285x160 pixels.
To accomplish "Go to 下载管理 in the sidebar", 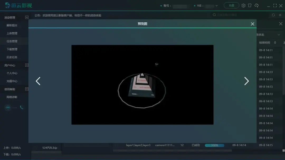I will pyautogui.click(x=12, y=49).
